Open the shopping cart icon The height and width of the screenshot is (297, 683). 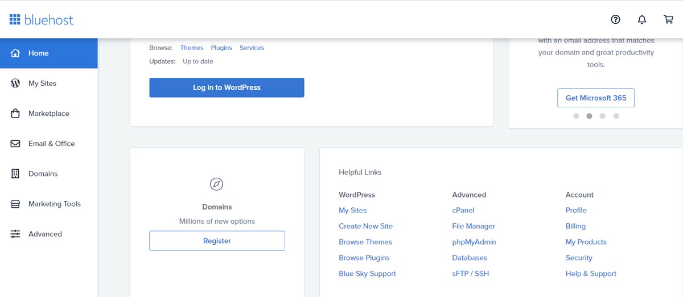pos(669,19)
